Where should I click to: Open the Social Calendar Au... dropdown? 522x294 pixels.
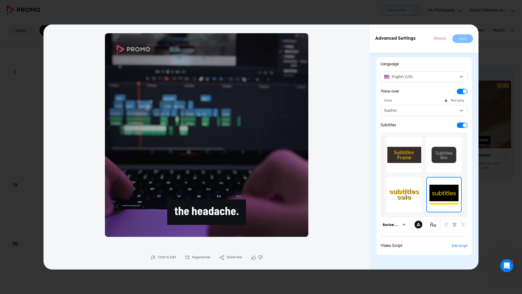(x=492, y=10)
